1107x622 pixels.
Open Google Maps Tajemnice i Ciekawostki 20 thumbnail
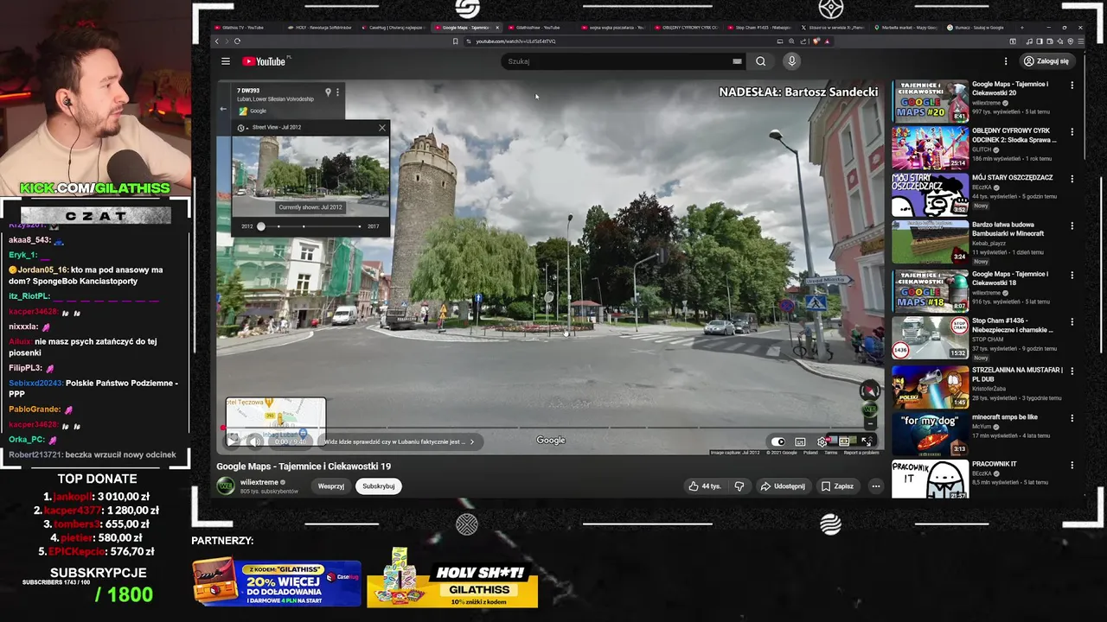pyautogui.click(x=930, y=102)
